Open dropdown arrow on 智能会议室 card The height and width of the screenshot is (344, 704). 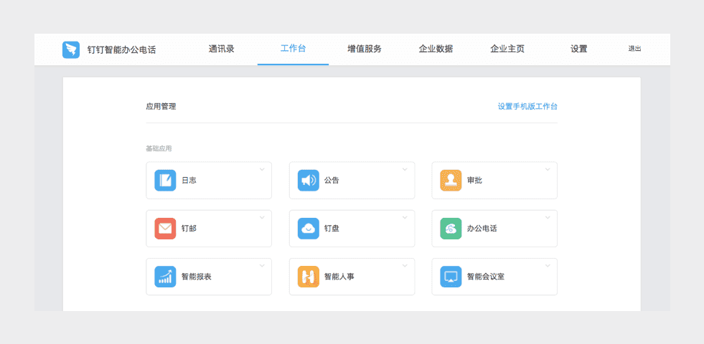click(548, 265)
